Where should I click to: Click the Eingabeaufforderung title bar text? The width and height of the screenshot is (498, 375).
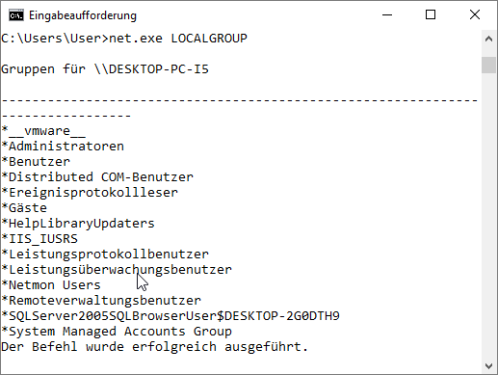83,15
